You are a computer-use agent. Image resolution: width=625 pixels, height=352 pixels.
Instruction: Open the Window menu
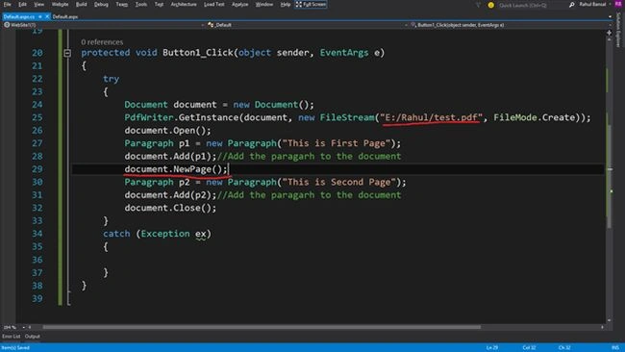pyautogui.click(x=263, y=5)
